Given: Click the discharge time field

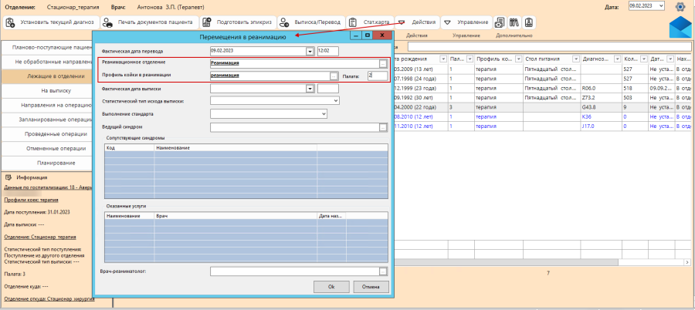Looking at the screenshot, I should [328, 89].
